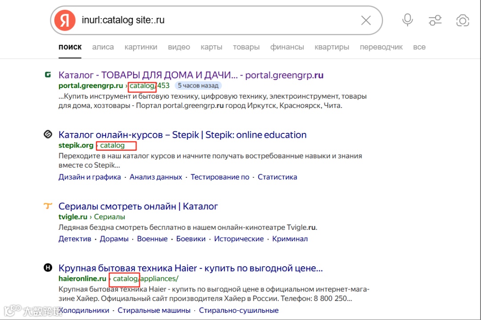Switch to the алиса tab

(103, 47)
